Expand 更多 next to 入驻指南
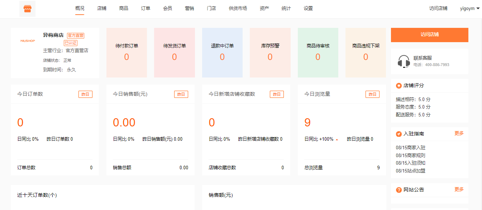The height and width of the screenshot is (210, 482). (459, 133)
